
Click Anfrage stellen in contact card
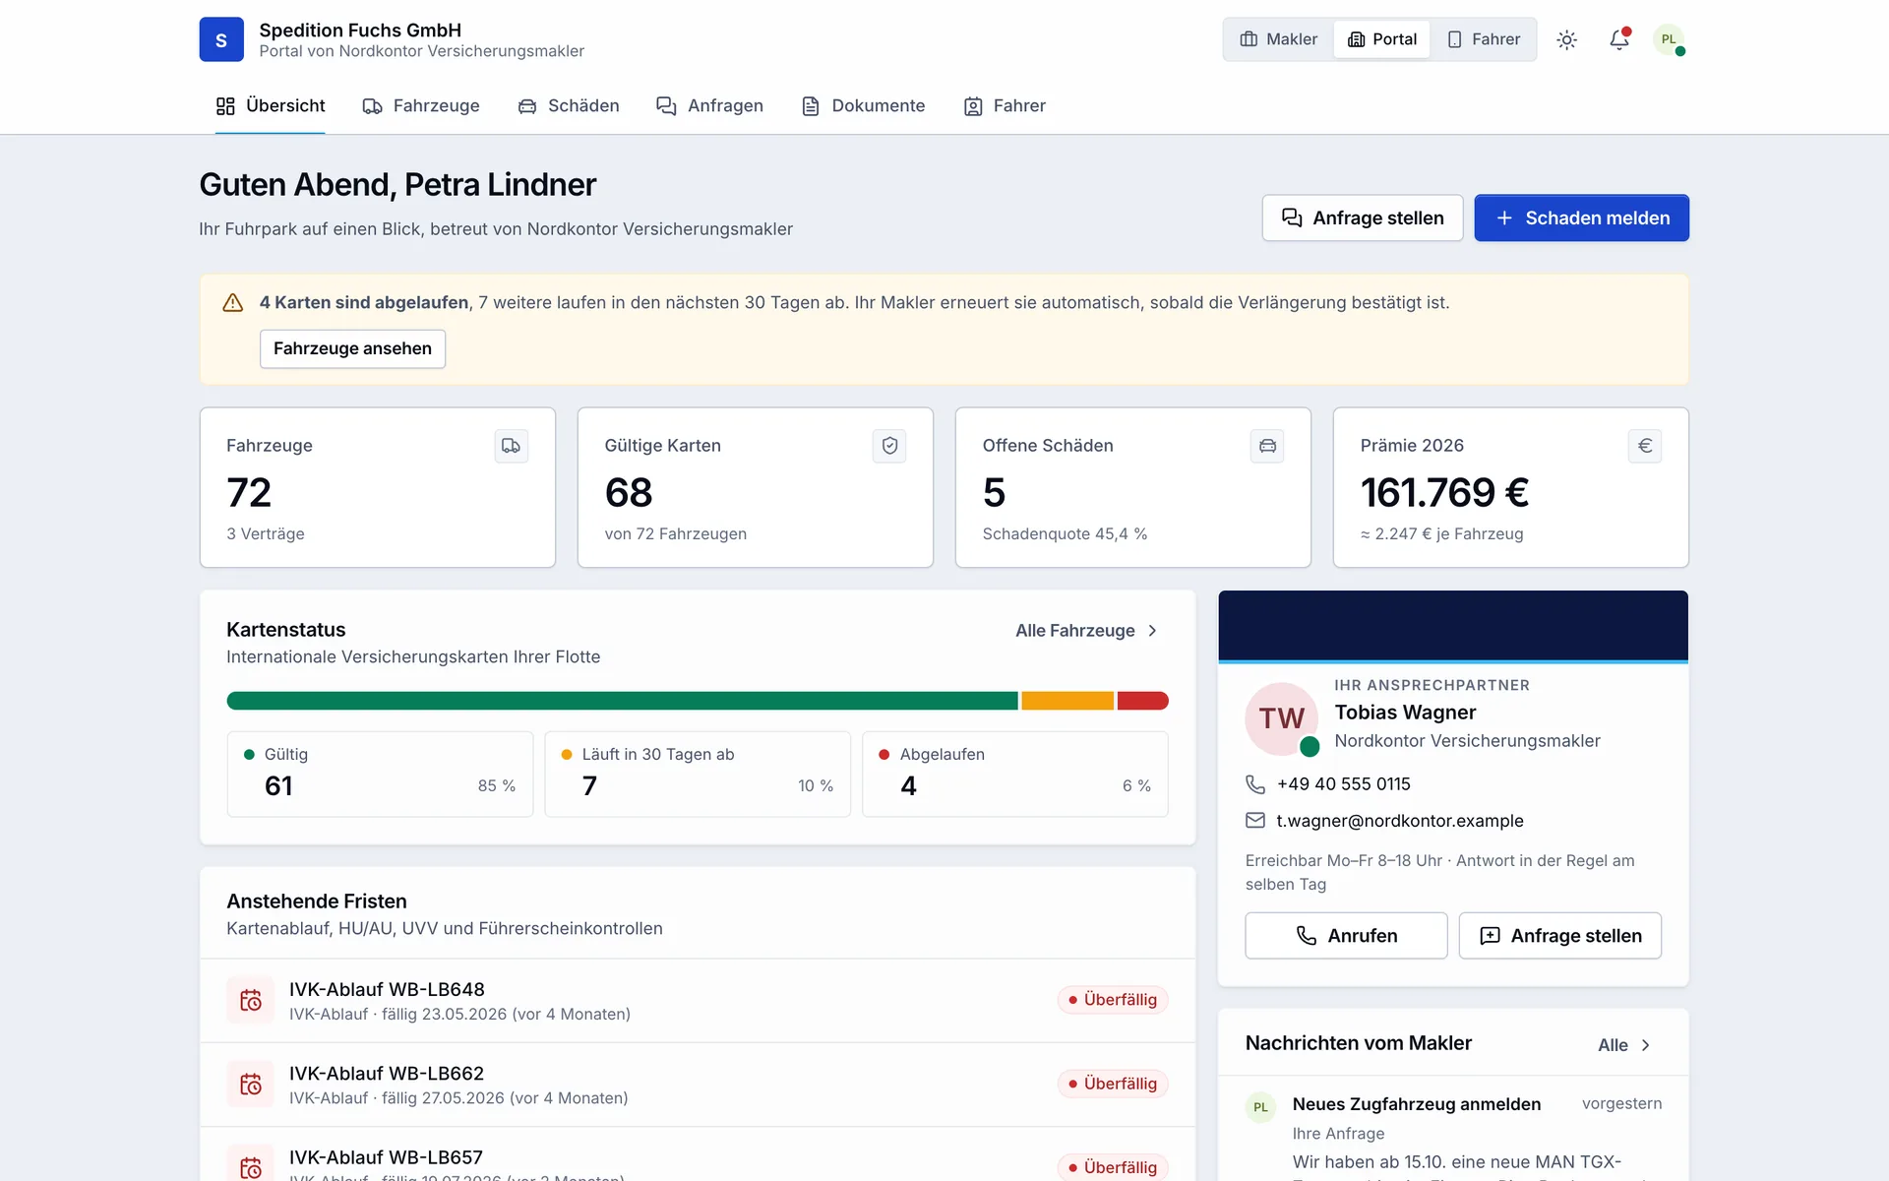point(1560,936)
